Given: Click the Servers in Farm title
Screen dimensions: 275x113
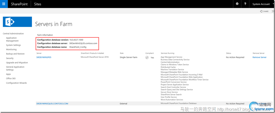Looking at the screenshot, I should coord(54,24).
